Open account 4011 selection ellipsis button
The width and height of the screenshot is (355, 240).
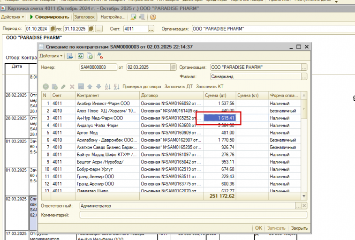(151, 29)
